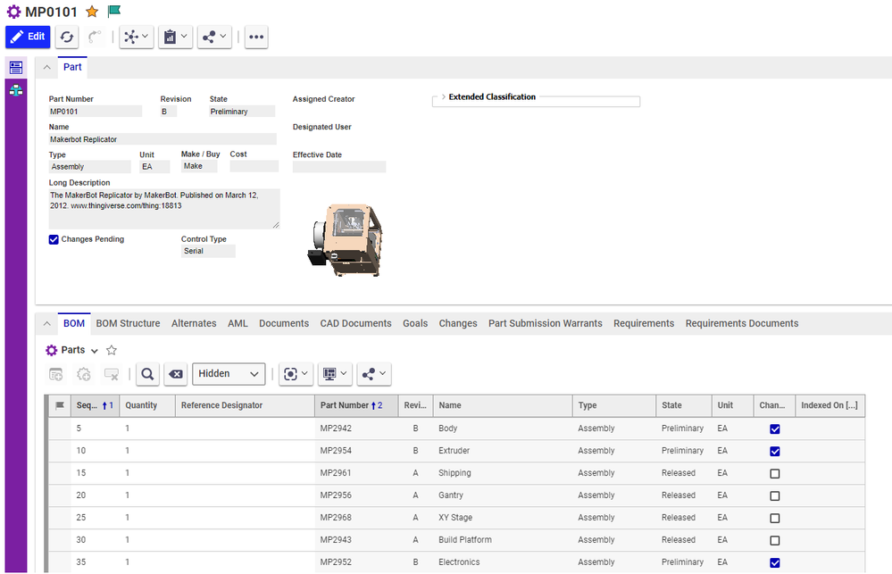Switch to the BOM Structure tab

[128, 323]
